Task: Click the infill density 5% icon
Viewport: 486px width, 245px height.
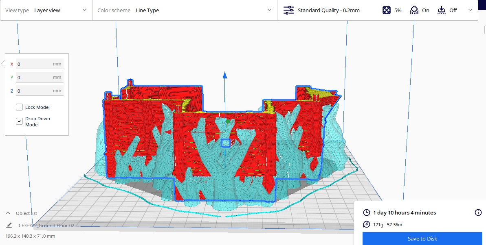Action: 387,10
